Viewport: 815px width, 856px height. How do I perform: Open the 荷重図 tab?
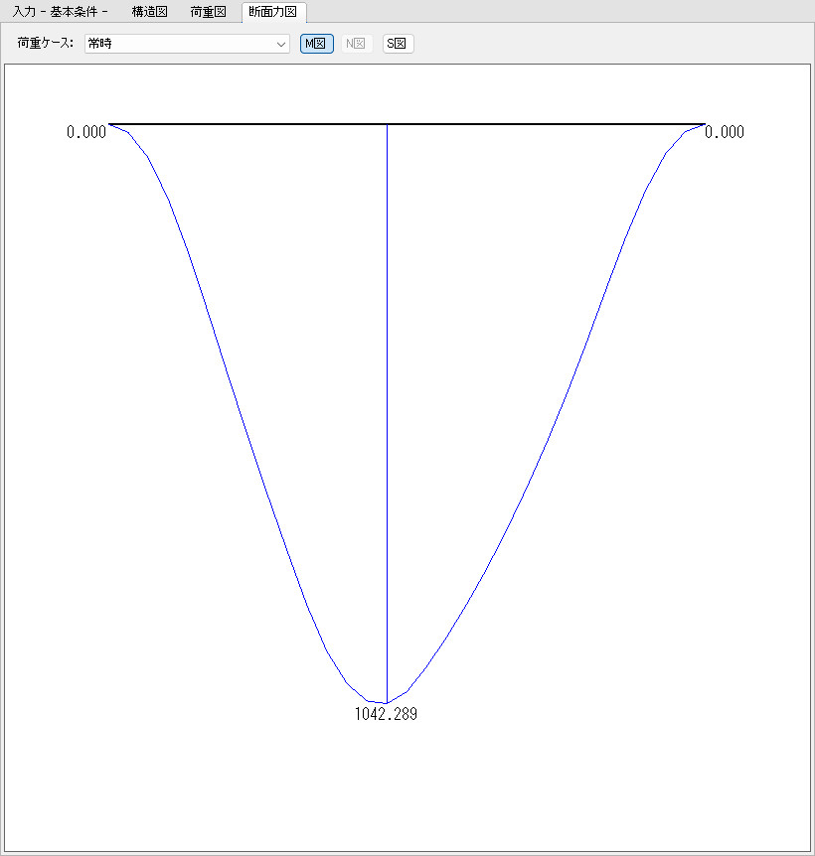point(208,12)
